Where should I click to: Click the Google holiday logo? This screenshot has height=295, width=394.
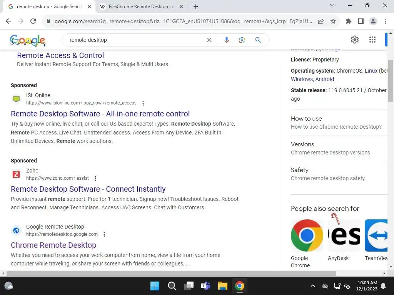[x=28, y=40]
